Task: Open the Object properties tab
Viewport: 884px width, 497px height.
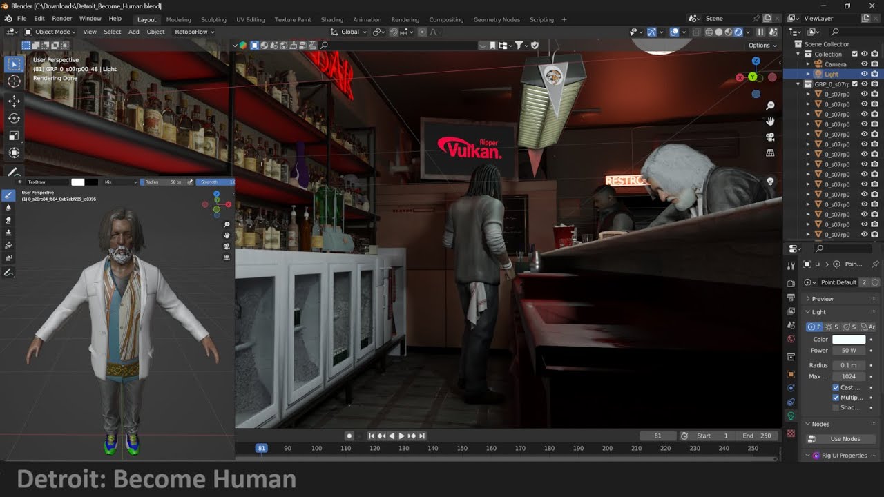Action: click(791, 374)
